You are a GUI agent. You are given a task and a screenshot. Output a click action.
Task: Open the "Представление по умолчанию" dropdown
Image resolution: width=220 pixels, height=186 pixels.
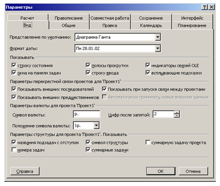(158, 37)
